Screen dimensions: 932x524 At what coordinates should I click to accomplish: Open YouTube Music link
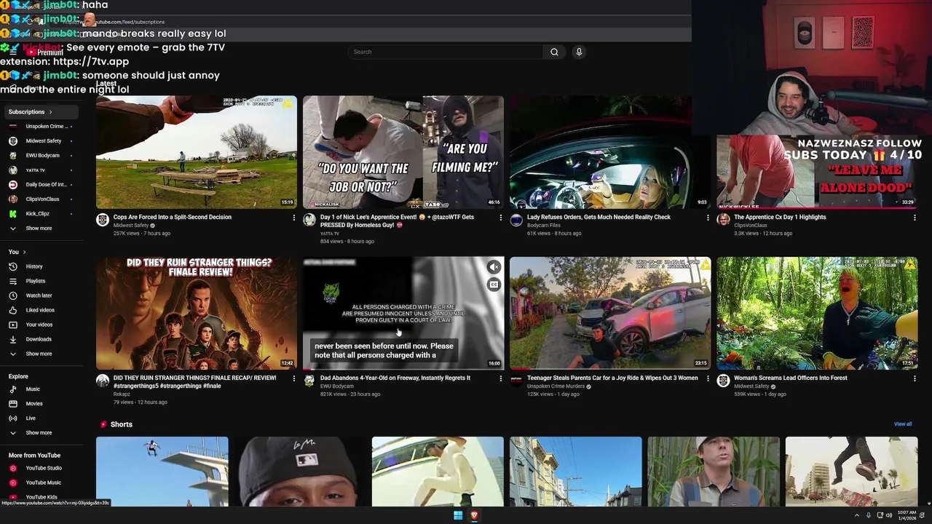43,483
